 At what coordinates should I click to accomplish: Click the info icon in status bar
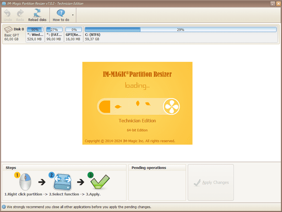4,207
